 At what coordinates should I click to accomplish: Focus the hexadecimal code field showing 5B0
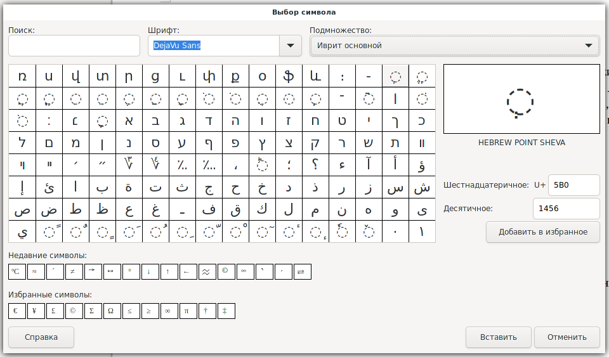click(573, 185)
